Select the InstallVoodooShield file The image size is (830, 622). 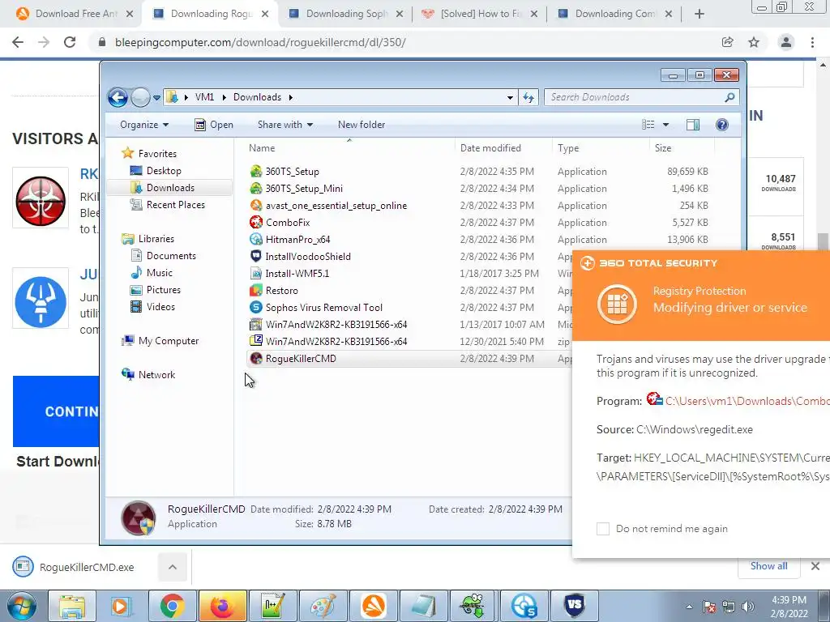307,257
